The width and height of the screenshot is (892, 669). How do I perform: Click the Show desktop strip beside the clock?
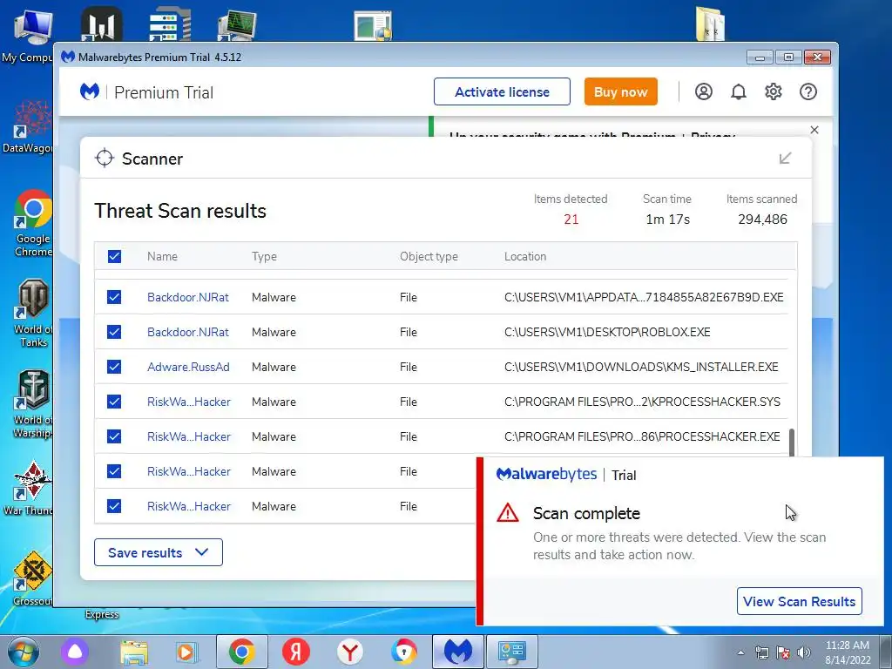click(x=886, y=652)
